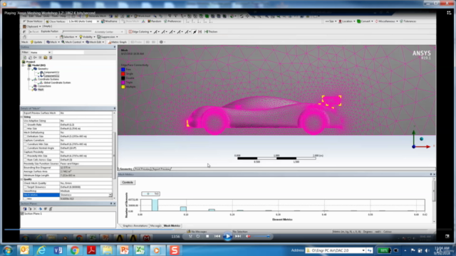
Task: Click the media player Play button
Action: point(227,237)
